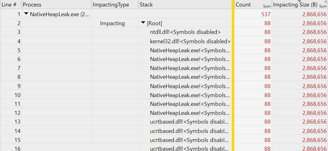The image size is (328, 151).
Task: Sort by Impacting Size (B) column header
Action: (x=295, y=5)
